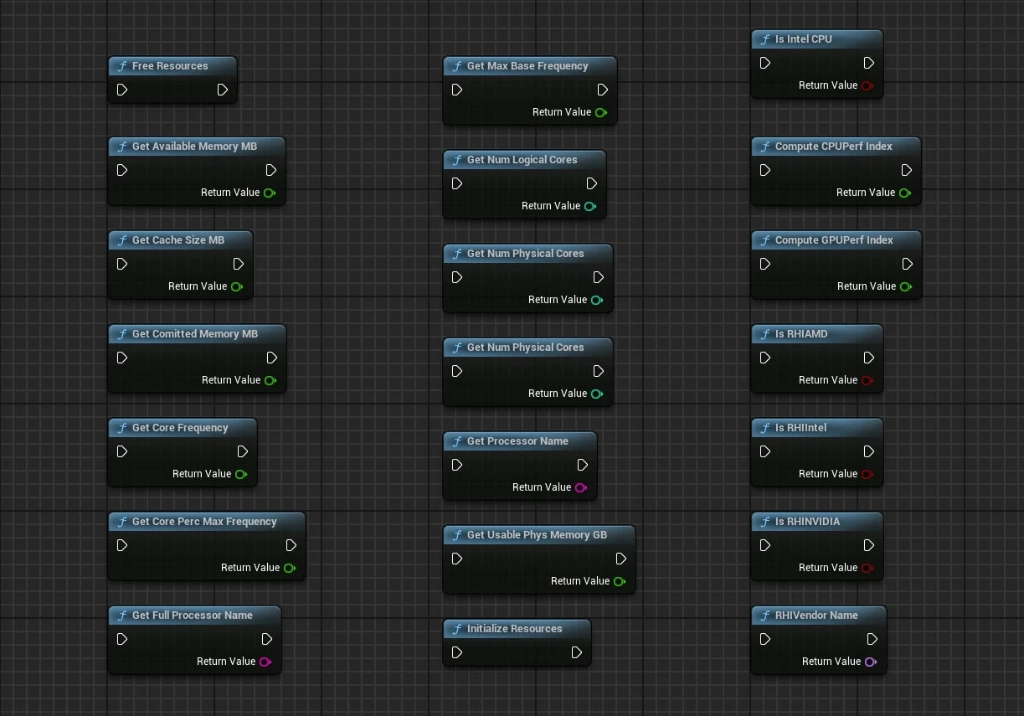Select the Get Max Base Frequency node title
Screen dimensions: 1024x716
point(527,66)
